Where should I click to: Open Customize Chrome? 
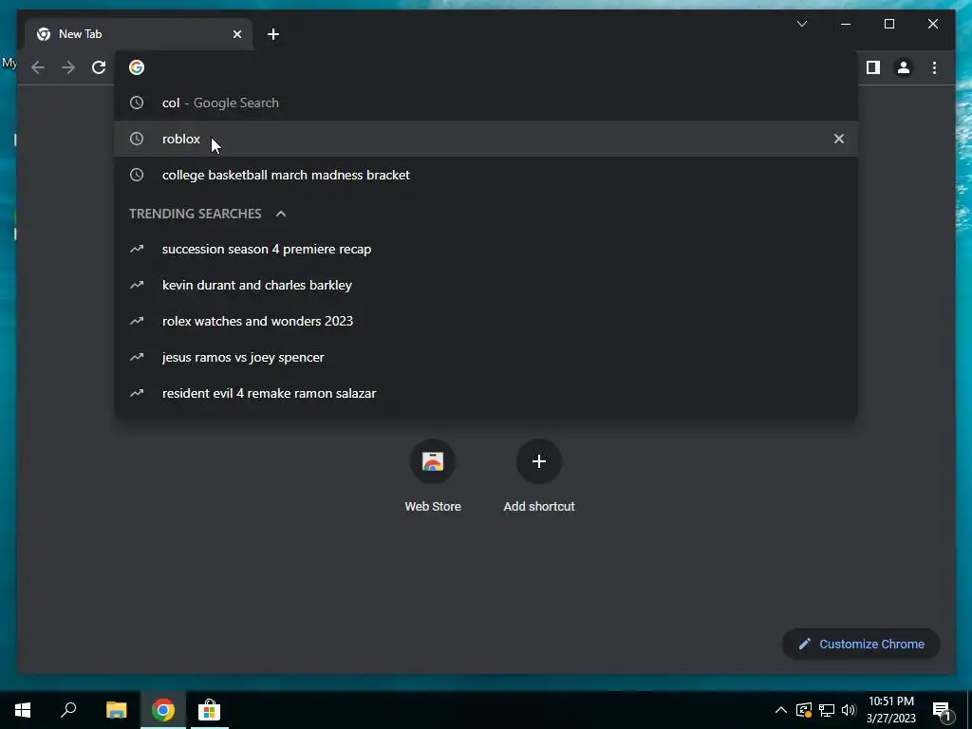coord(861,645)
